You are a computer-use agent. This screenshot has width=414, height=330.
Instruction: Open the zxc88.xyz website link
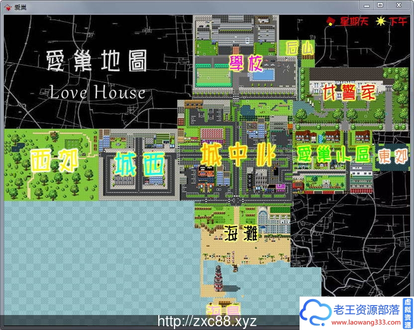[206, 320]
